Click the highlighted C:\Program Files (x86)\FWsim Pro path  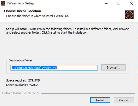(34, 68)
